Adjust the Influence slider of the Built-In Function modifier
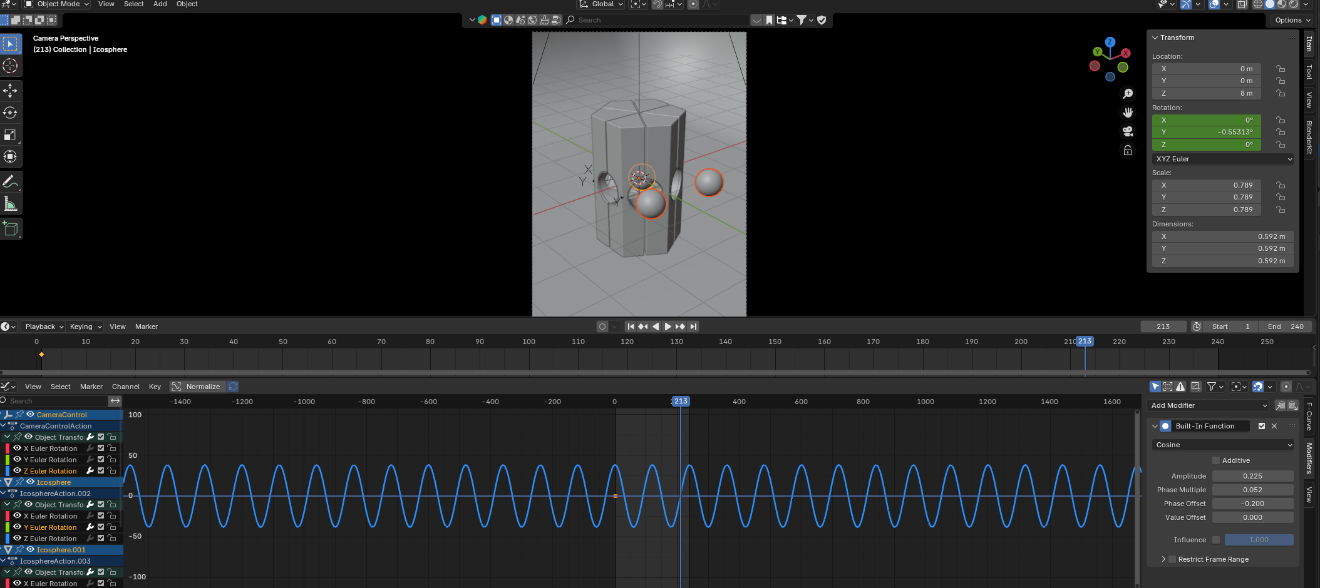The image size is (1320, 588). [1259, 539]
